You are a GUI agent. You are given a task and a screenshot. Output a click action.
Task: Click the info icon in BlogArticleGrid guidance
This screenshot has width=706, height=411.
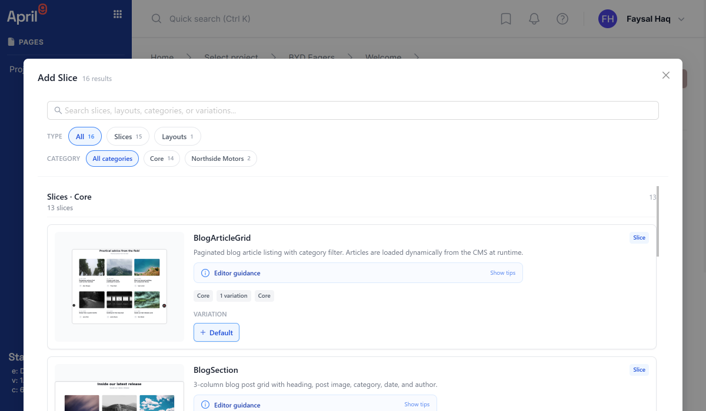pos(205,273)
